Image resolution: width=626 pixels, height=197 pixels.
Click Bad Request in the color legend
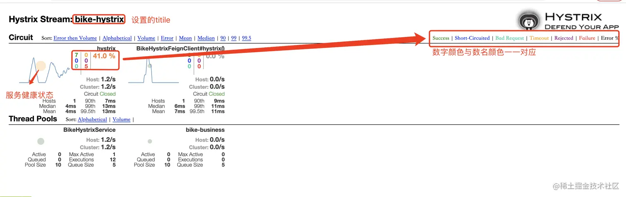click(510, 38)
